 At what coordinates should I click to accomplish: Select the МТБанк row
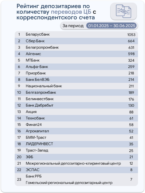click(76, 60)
